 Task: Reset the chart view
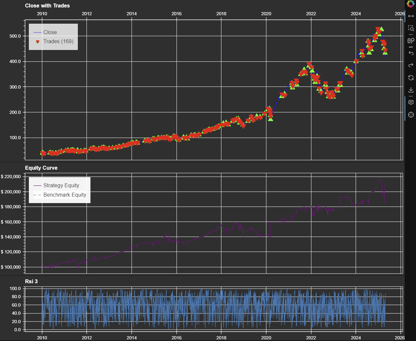(411, 78)
